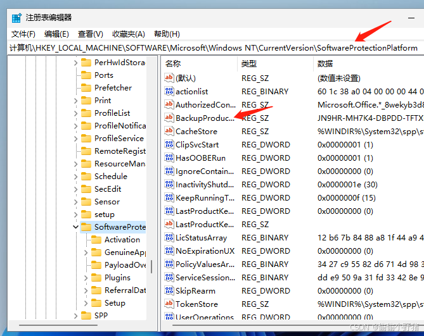Click the HasOOBERun DWORD icon
The image size is (424, 336).
point(169,158)
